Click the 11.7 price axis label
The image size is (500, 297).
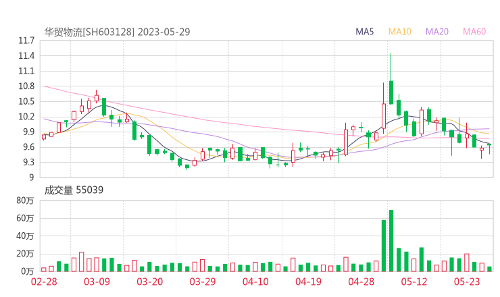pos(26,40)
